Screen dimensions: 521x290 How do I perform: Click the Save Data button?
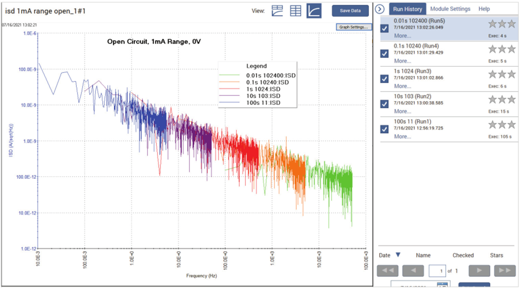coord(350,11)
